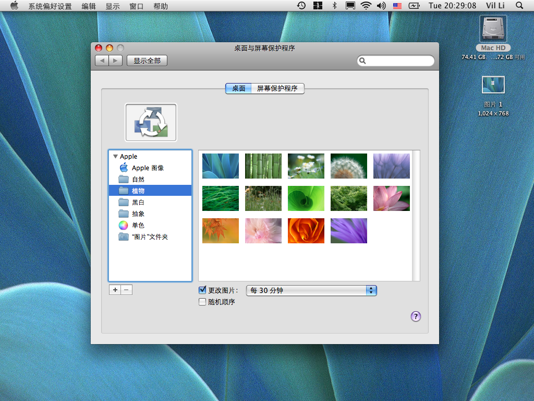This screenshot has height=401, width=534.
Task: Click the back arrow navigation button
Action: coord(102,61)
